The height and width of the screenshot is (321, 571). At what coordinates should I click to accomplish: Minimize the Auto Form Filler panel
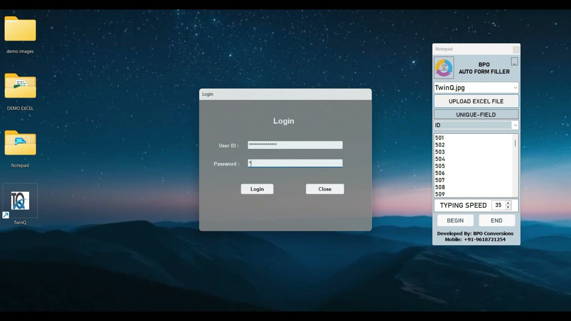point(514,62)
